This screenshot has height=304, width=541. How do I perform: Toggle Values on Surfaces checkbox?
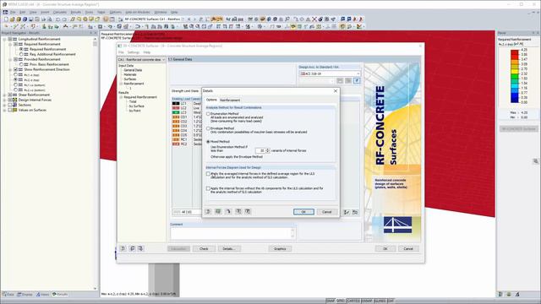(10, 110)
